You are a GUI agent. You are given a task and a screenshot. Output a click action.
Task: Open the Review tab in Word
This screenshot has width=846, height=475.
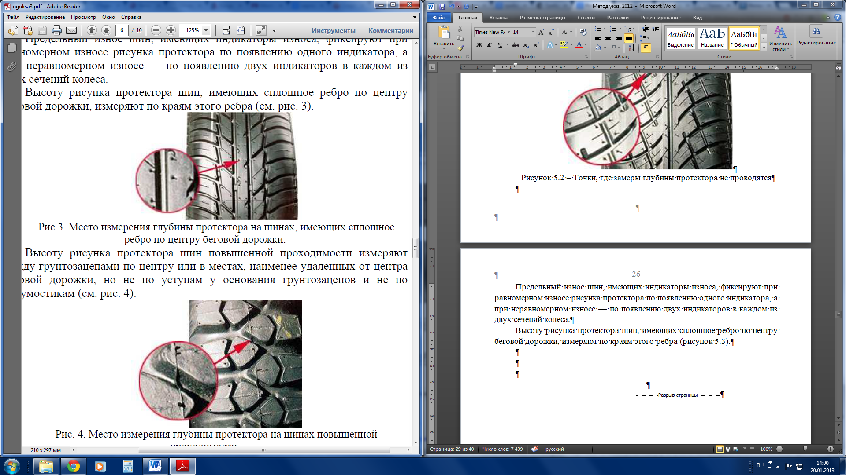660,18
